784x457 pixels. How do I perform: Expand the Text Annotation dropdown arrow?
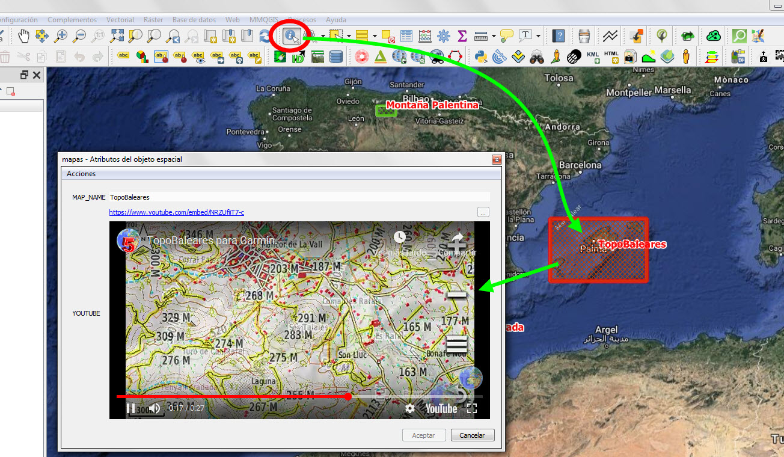click(x=538, y=36)
